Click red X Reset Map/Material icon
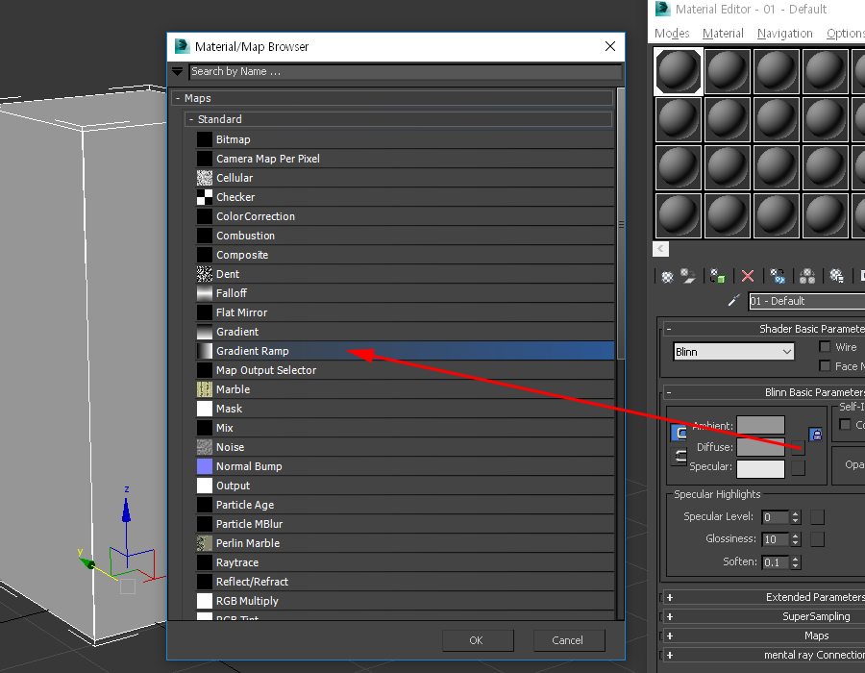The image size is (865, 673). 748,276
